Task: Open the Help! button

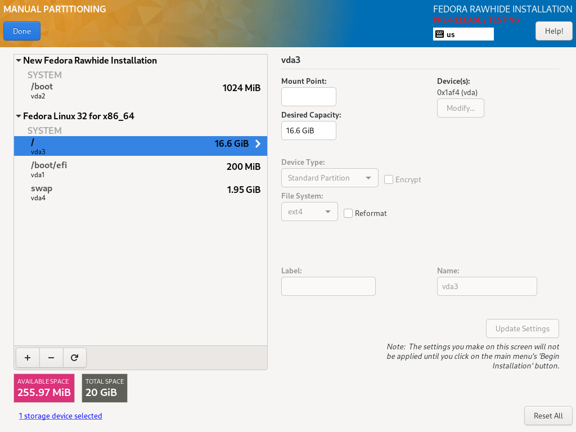Action: 553,31
